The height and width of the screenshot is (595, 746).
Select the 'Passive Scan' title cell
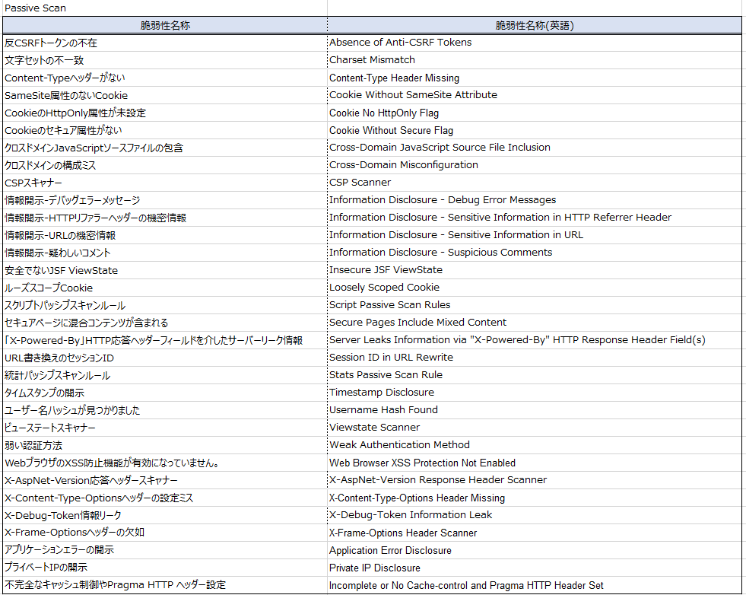pos(164,8)
